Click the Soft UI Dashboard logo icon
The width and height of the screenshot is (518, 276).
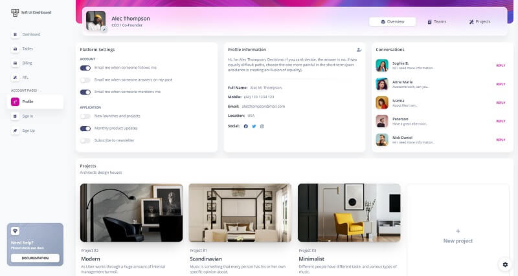click(15, 12)
